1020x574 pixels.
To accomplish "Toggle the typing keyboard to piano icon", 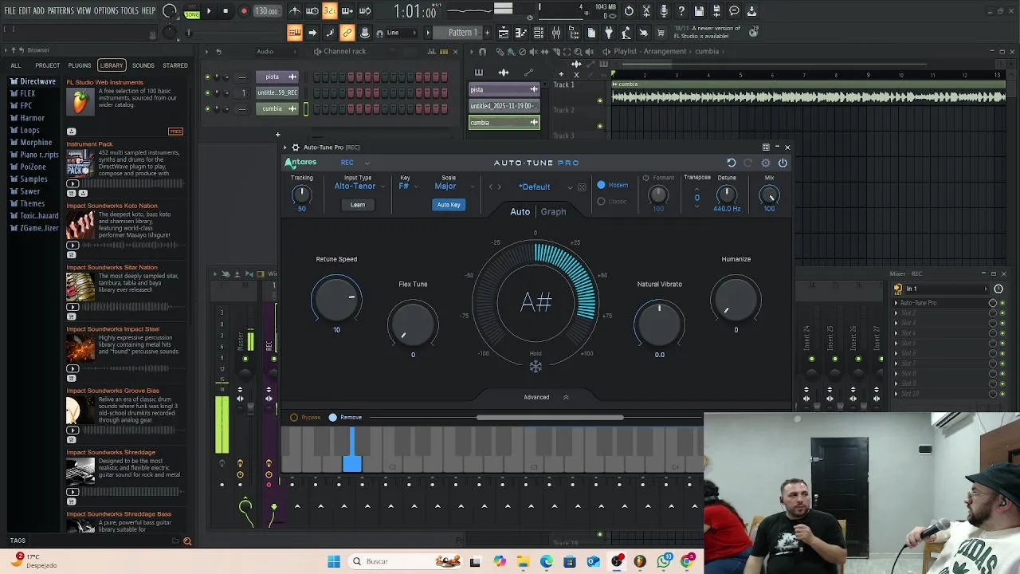I will click(x=295, y=33).
